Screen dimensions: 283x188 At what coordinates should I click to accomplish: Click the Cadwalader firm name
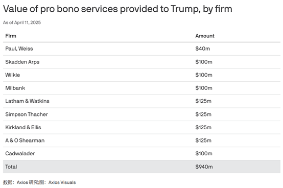click(20, 154)
